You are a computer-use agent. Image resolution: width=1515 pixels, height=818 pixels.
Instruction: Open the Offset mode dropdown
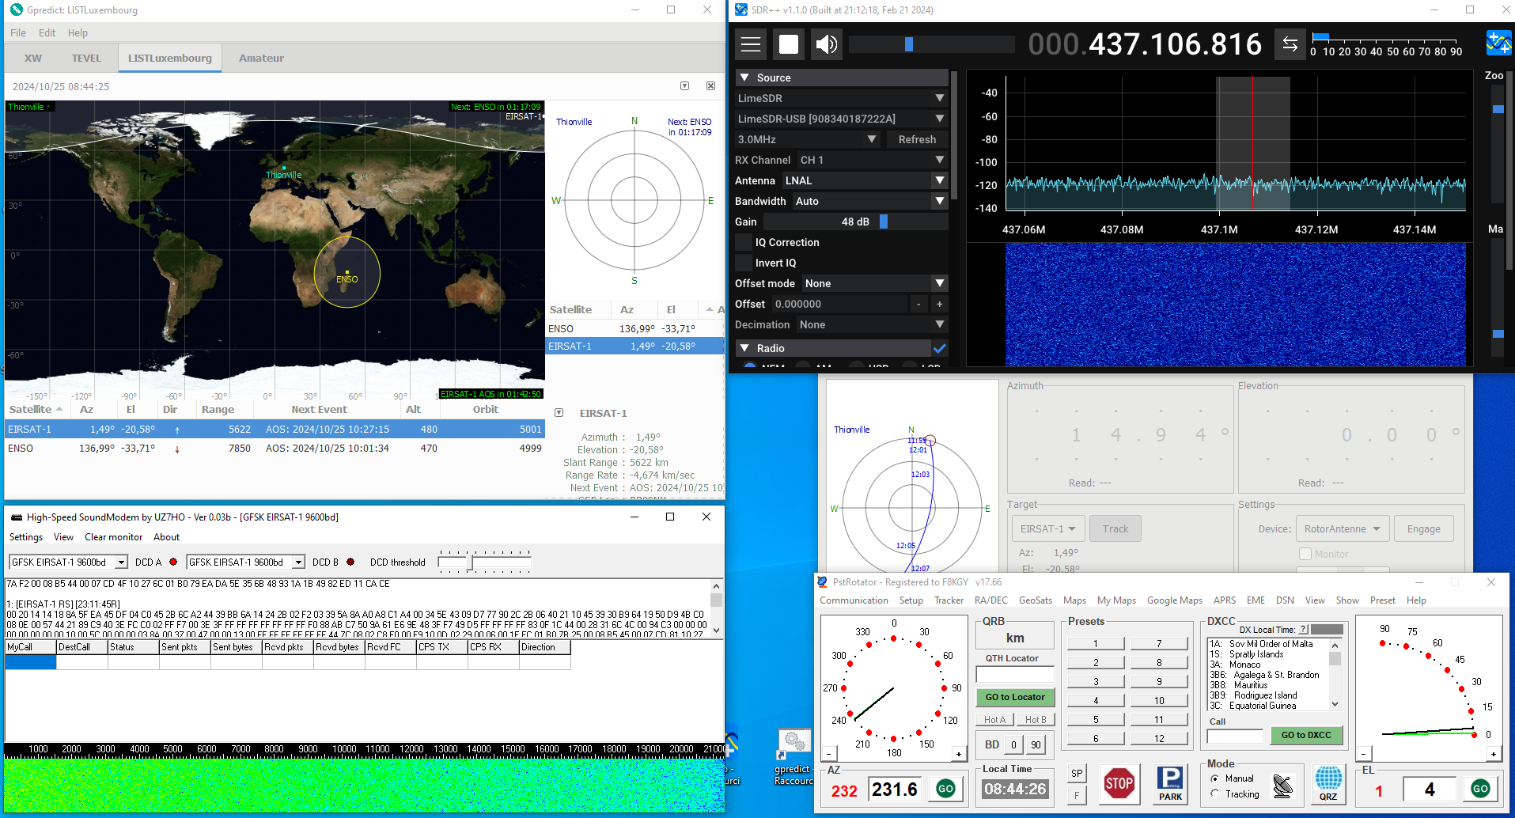coord(875,283)
